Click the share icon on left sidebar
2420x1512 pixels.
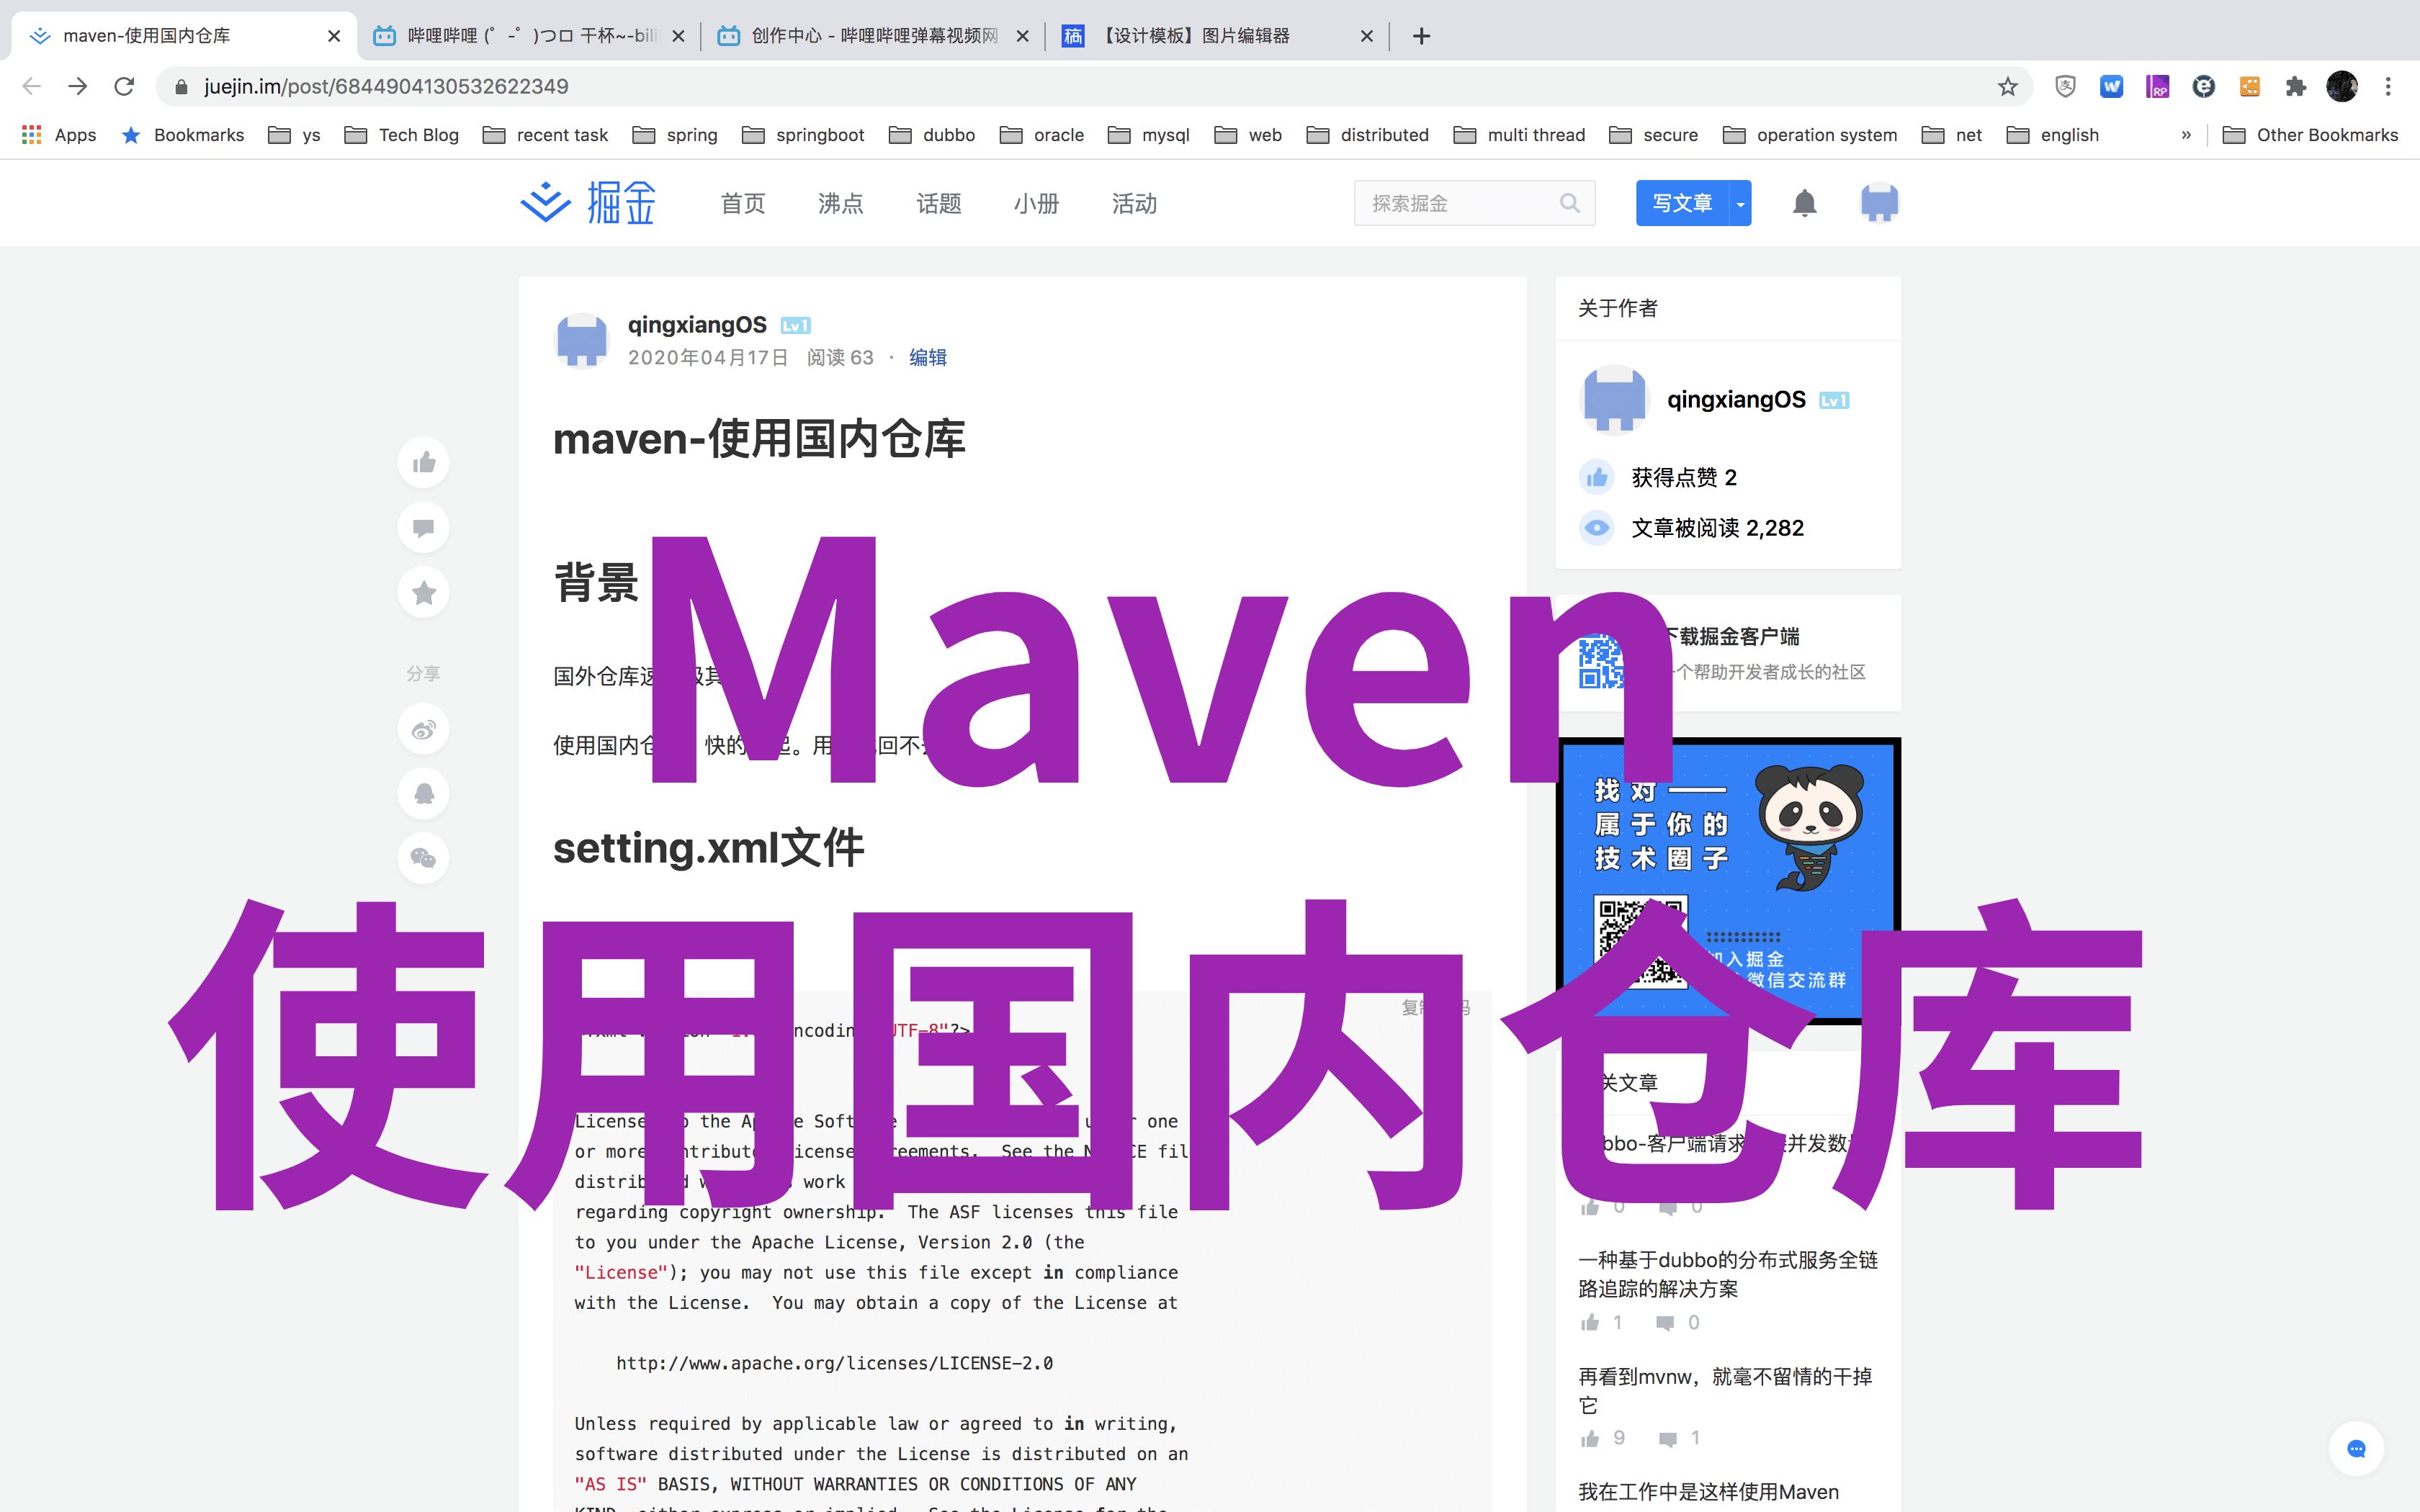(425, 672)
